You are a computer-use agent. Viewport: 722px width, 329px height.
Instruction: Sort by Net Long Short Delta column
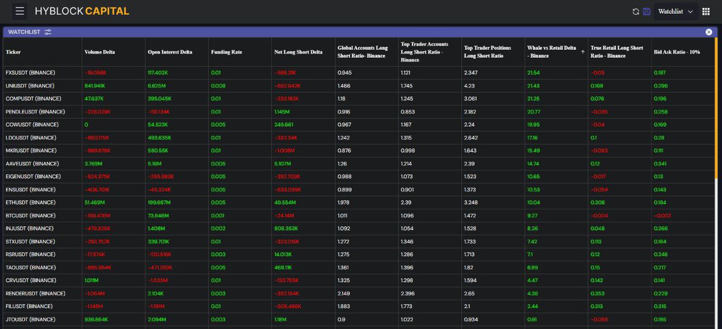click(x=298, y=52)
